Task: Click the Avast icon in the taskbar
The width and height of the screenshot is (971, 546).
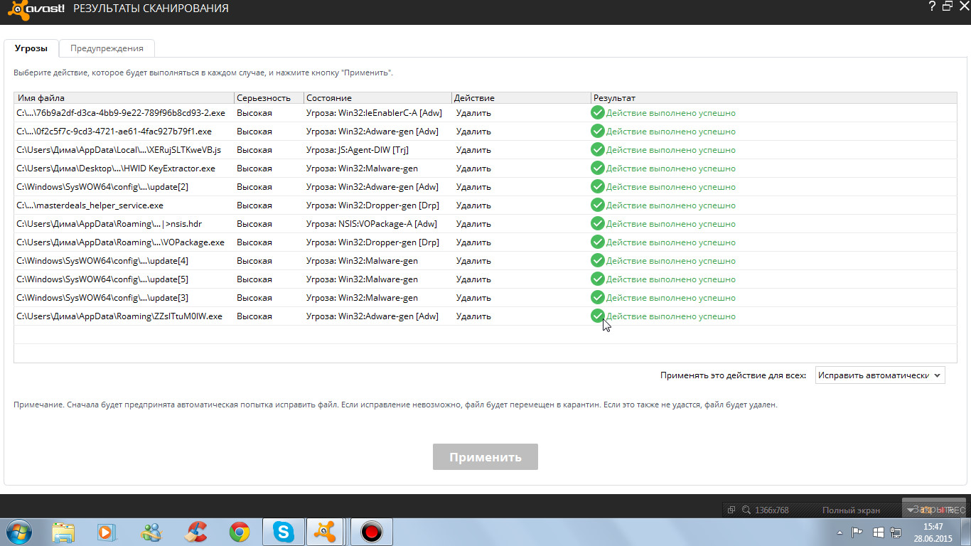Action: pyautogui.click(x=326, y=532)
